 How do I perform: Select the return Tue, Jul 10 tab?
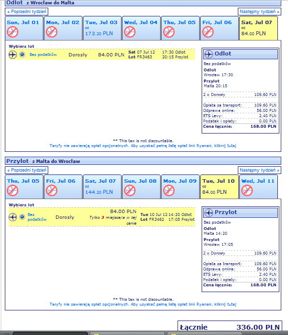click(x=219, y=187)
